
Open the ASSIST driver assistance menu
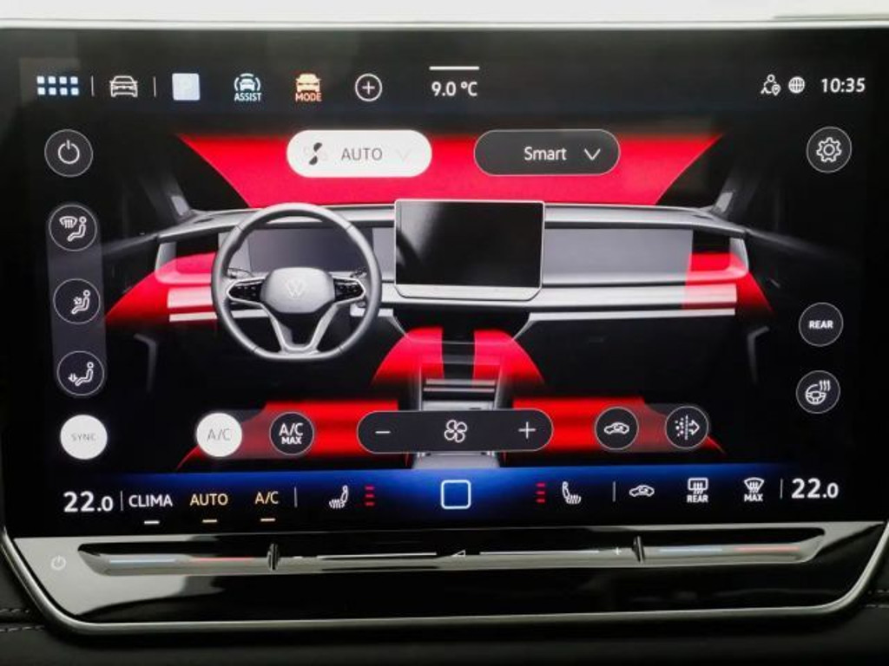click(246, 84)
